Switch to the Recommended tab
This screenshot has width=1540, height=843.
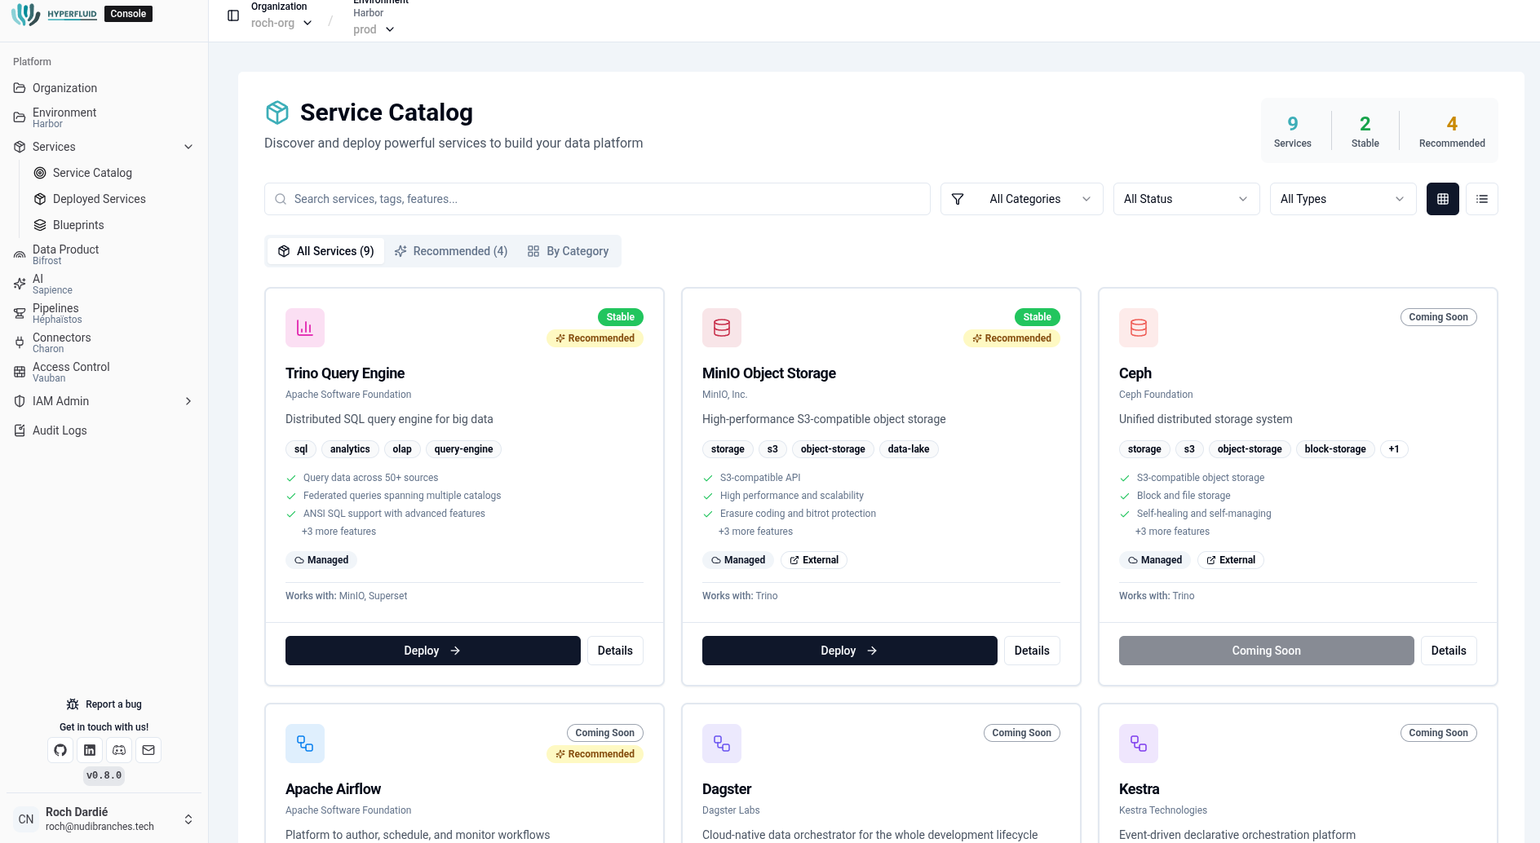click(451, 250)
